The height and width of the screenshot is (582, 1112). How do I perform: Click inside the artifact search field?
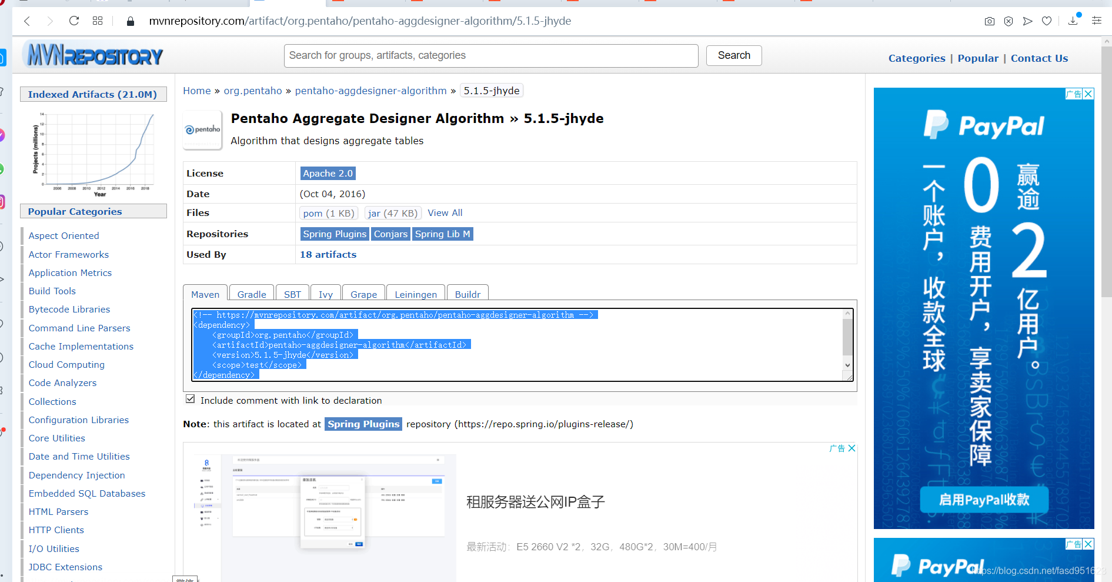[491, 55]
